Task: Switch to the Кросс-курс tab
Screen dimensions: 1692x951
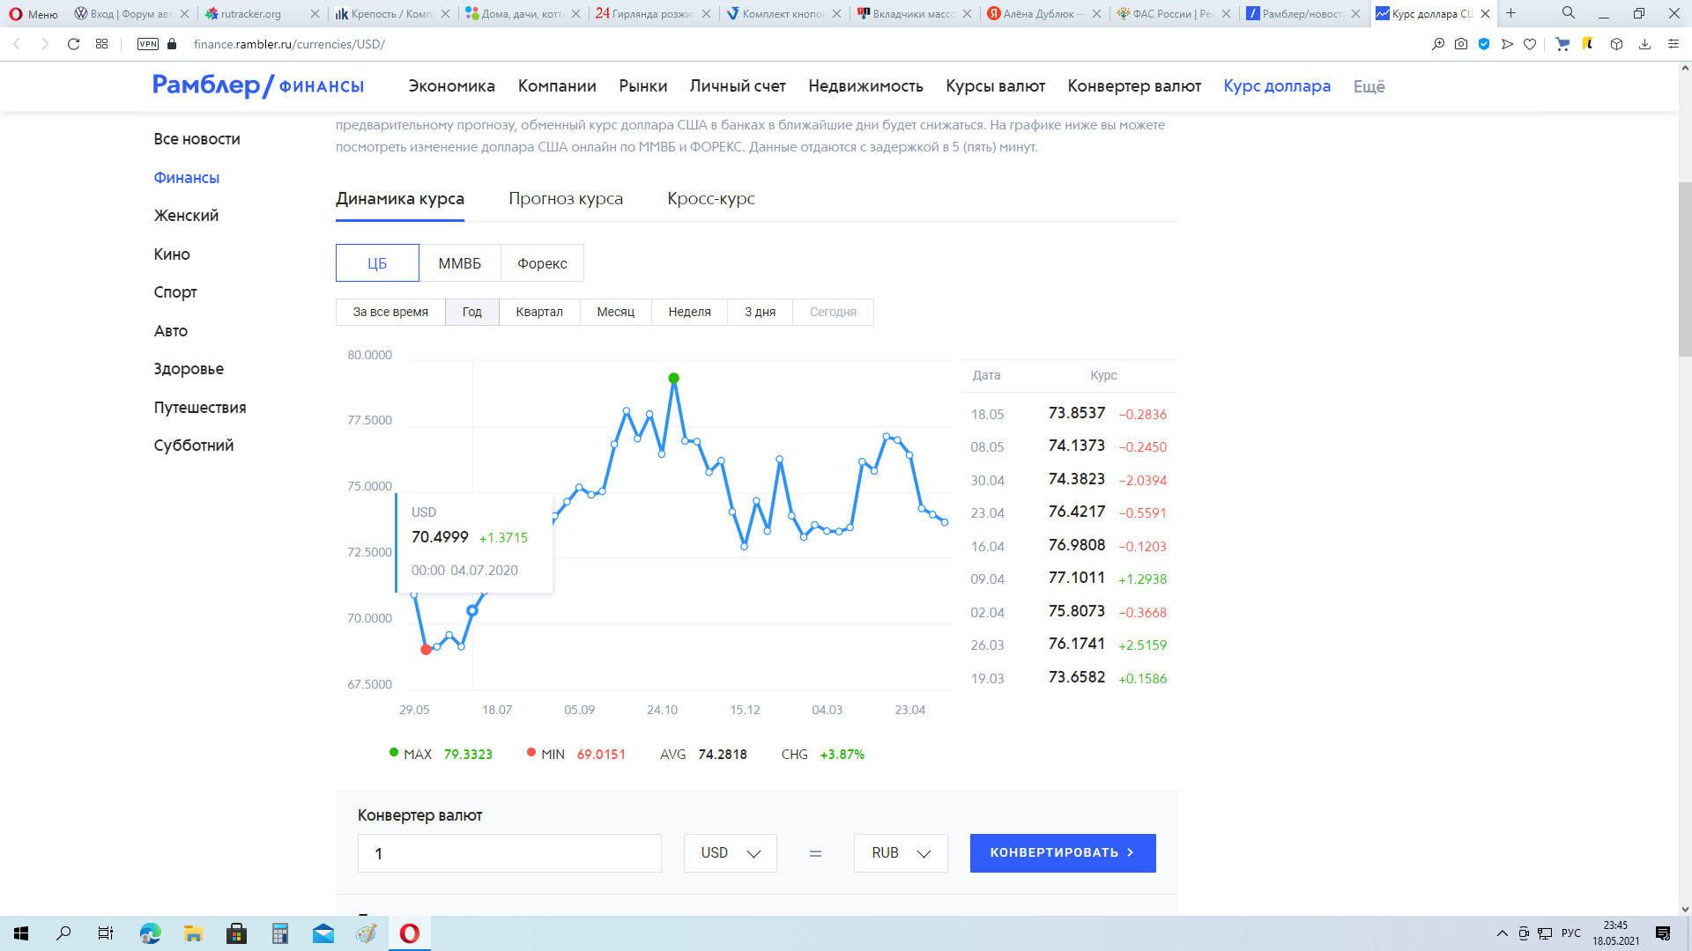Action: pos(711,199)
